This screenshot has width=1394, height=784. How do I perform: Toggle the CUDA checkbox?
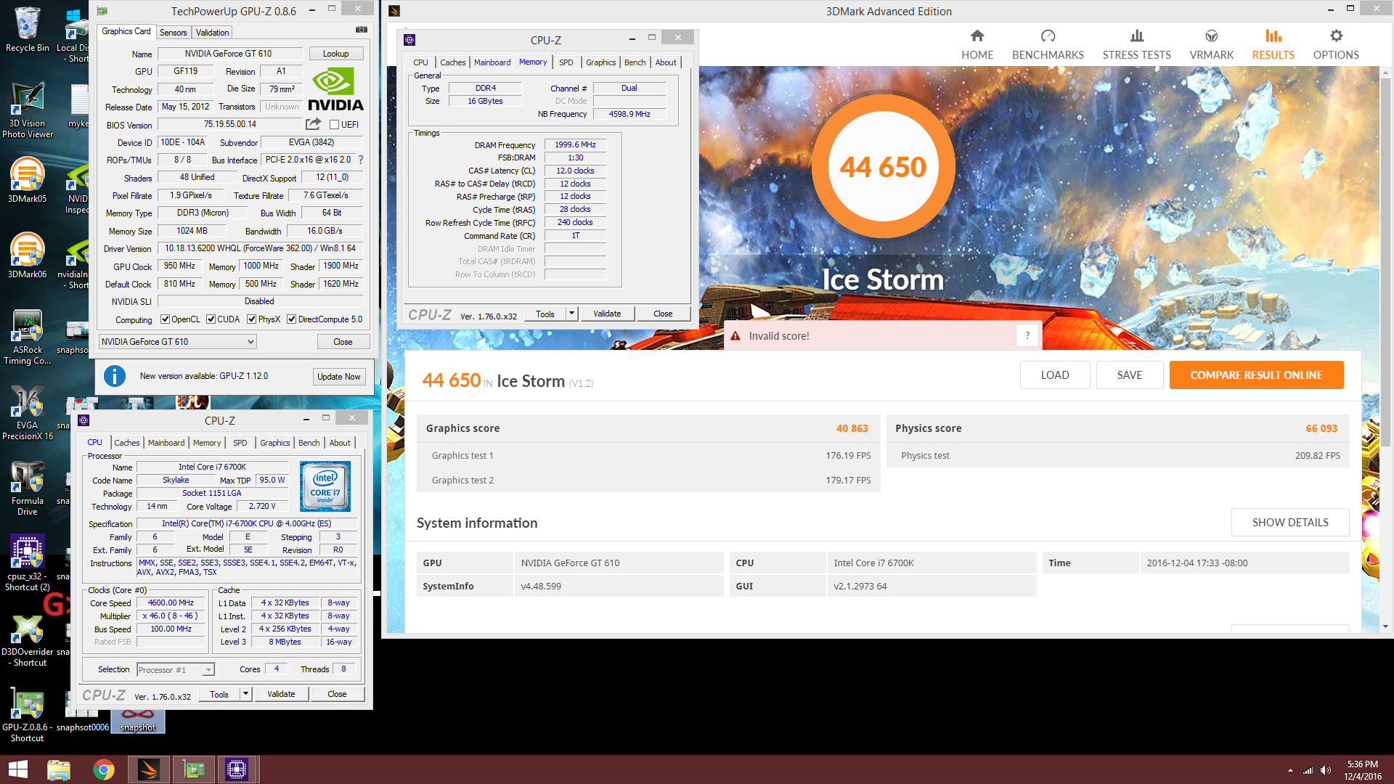(211, 319)
